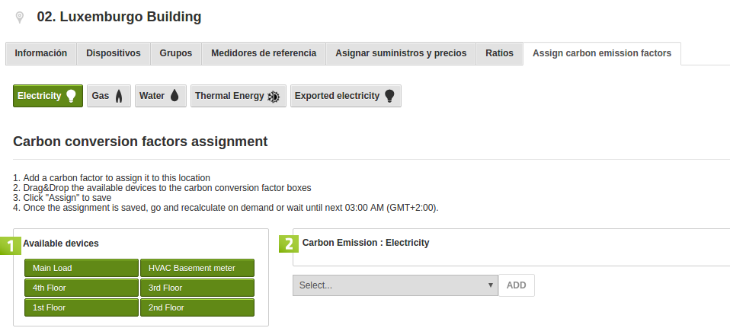Click the flame icon on the Gas button
Screen dimensions: 730x328
pos(119,97)
